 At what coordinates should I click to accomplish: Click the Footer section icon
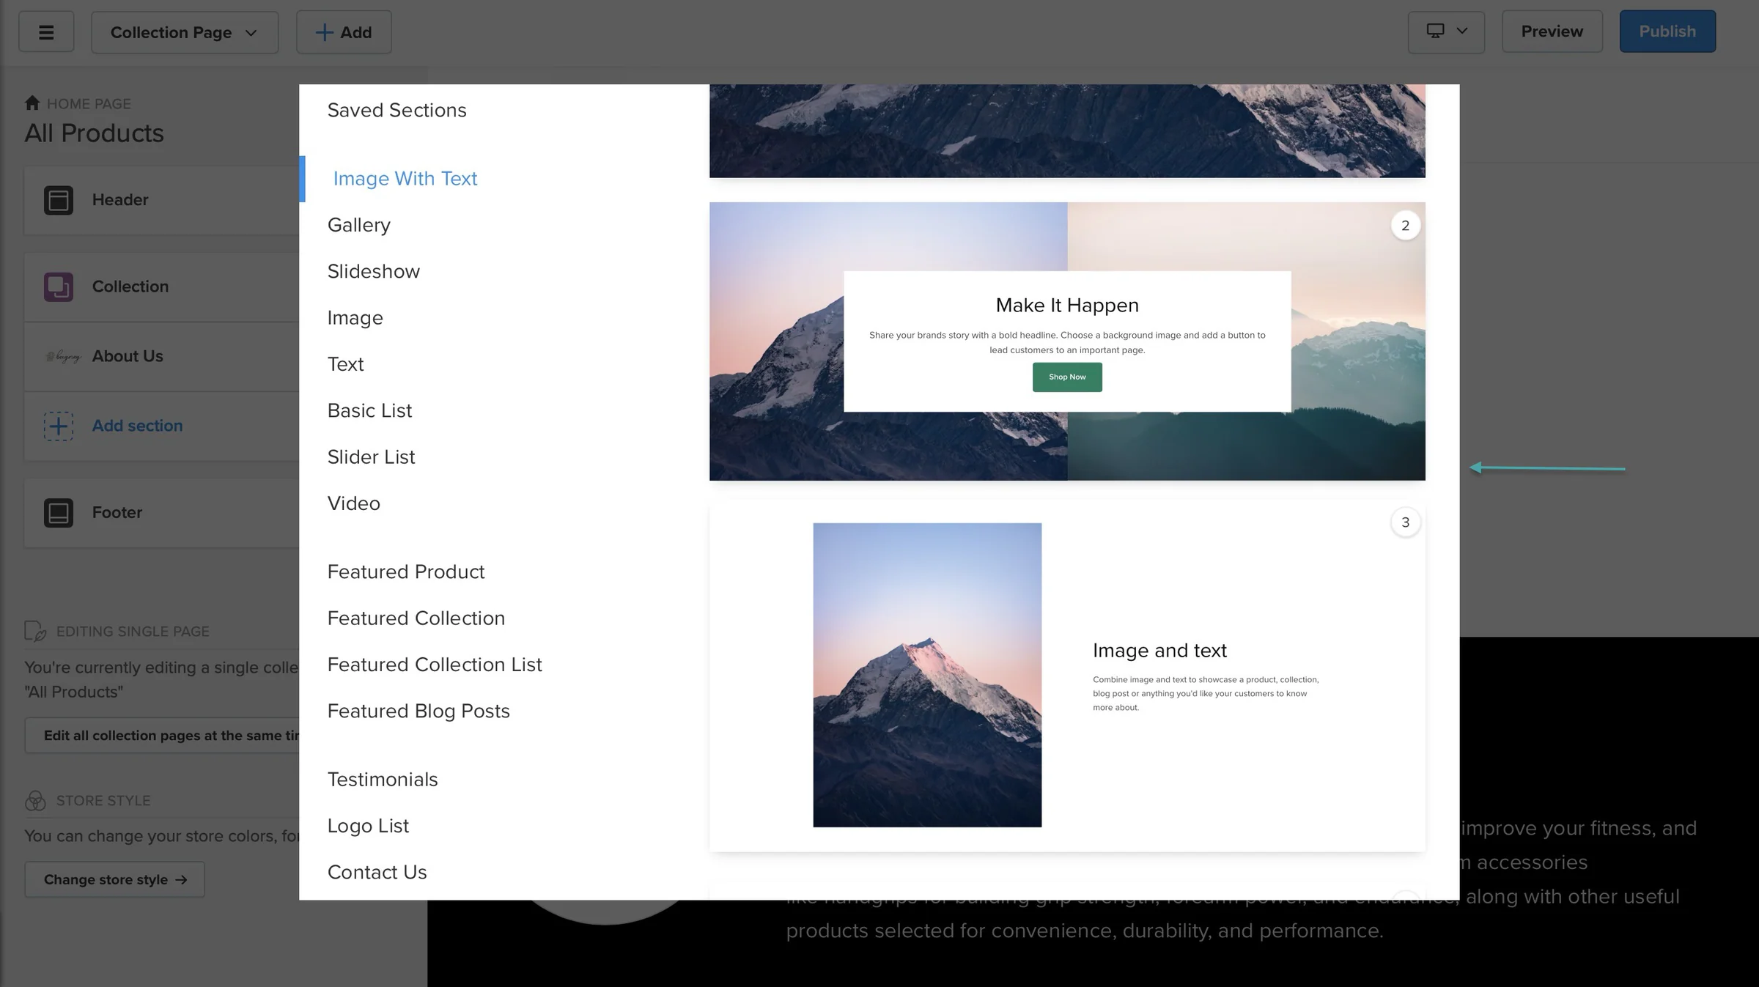click(x=59, y=513)
